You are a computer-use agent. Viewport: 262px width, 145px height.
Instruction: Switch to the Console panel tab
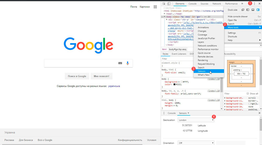click(x=193, y=4)
